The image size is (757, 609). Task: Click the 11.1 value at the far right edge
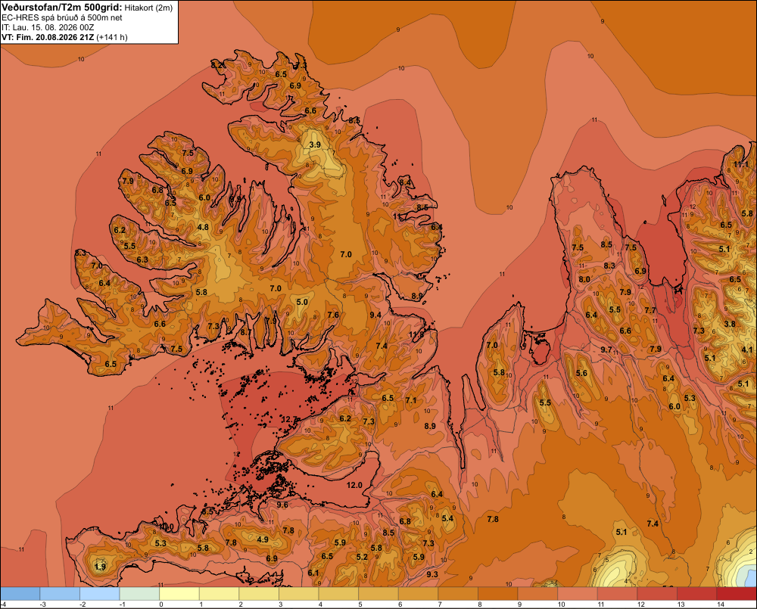pyautogui.click(x=740, y=165)
